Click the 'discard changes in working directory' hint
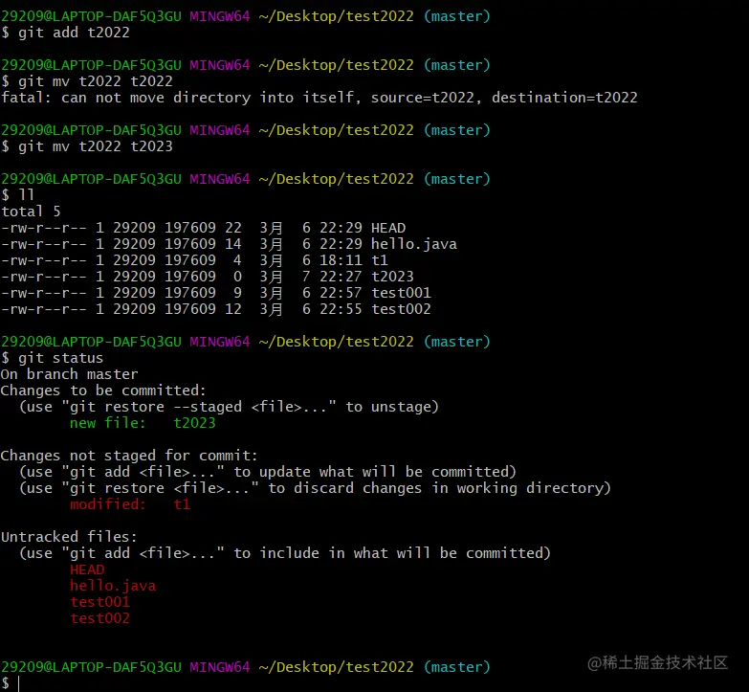 [x=316, y=488]
